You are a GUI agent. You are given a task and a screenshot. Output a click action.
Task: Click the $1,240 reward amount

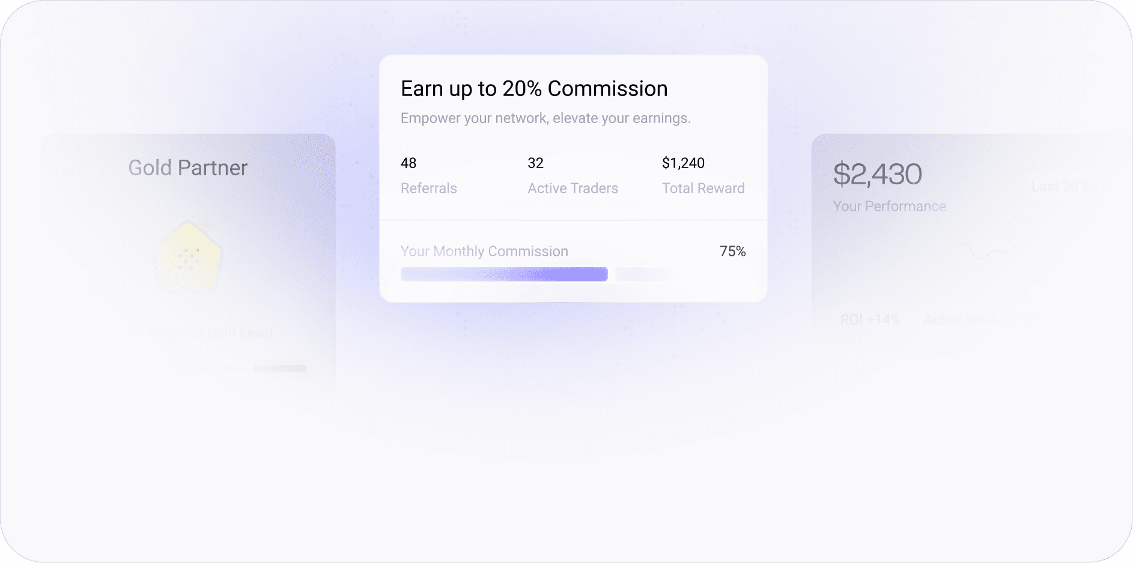pos(683,163)
